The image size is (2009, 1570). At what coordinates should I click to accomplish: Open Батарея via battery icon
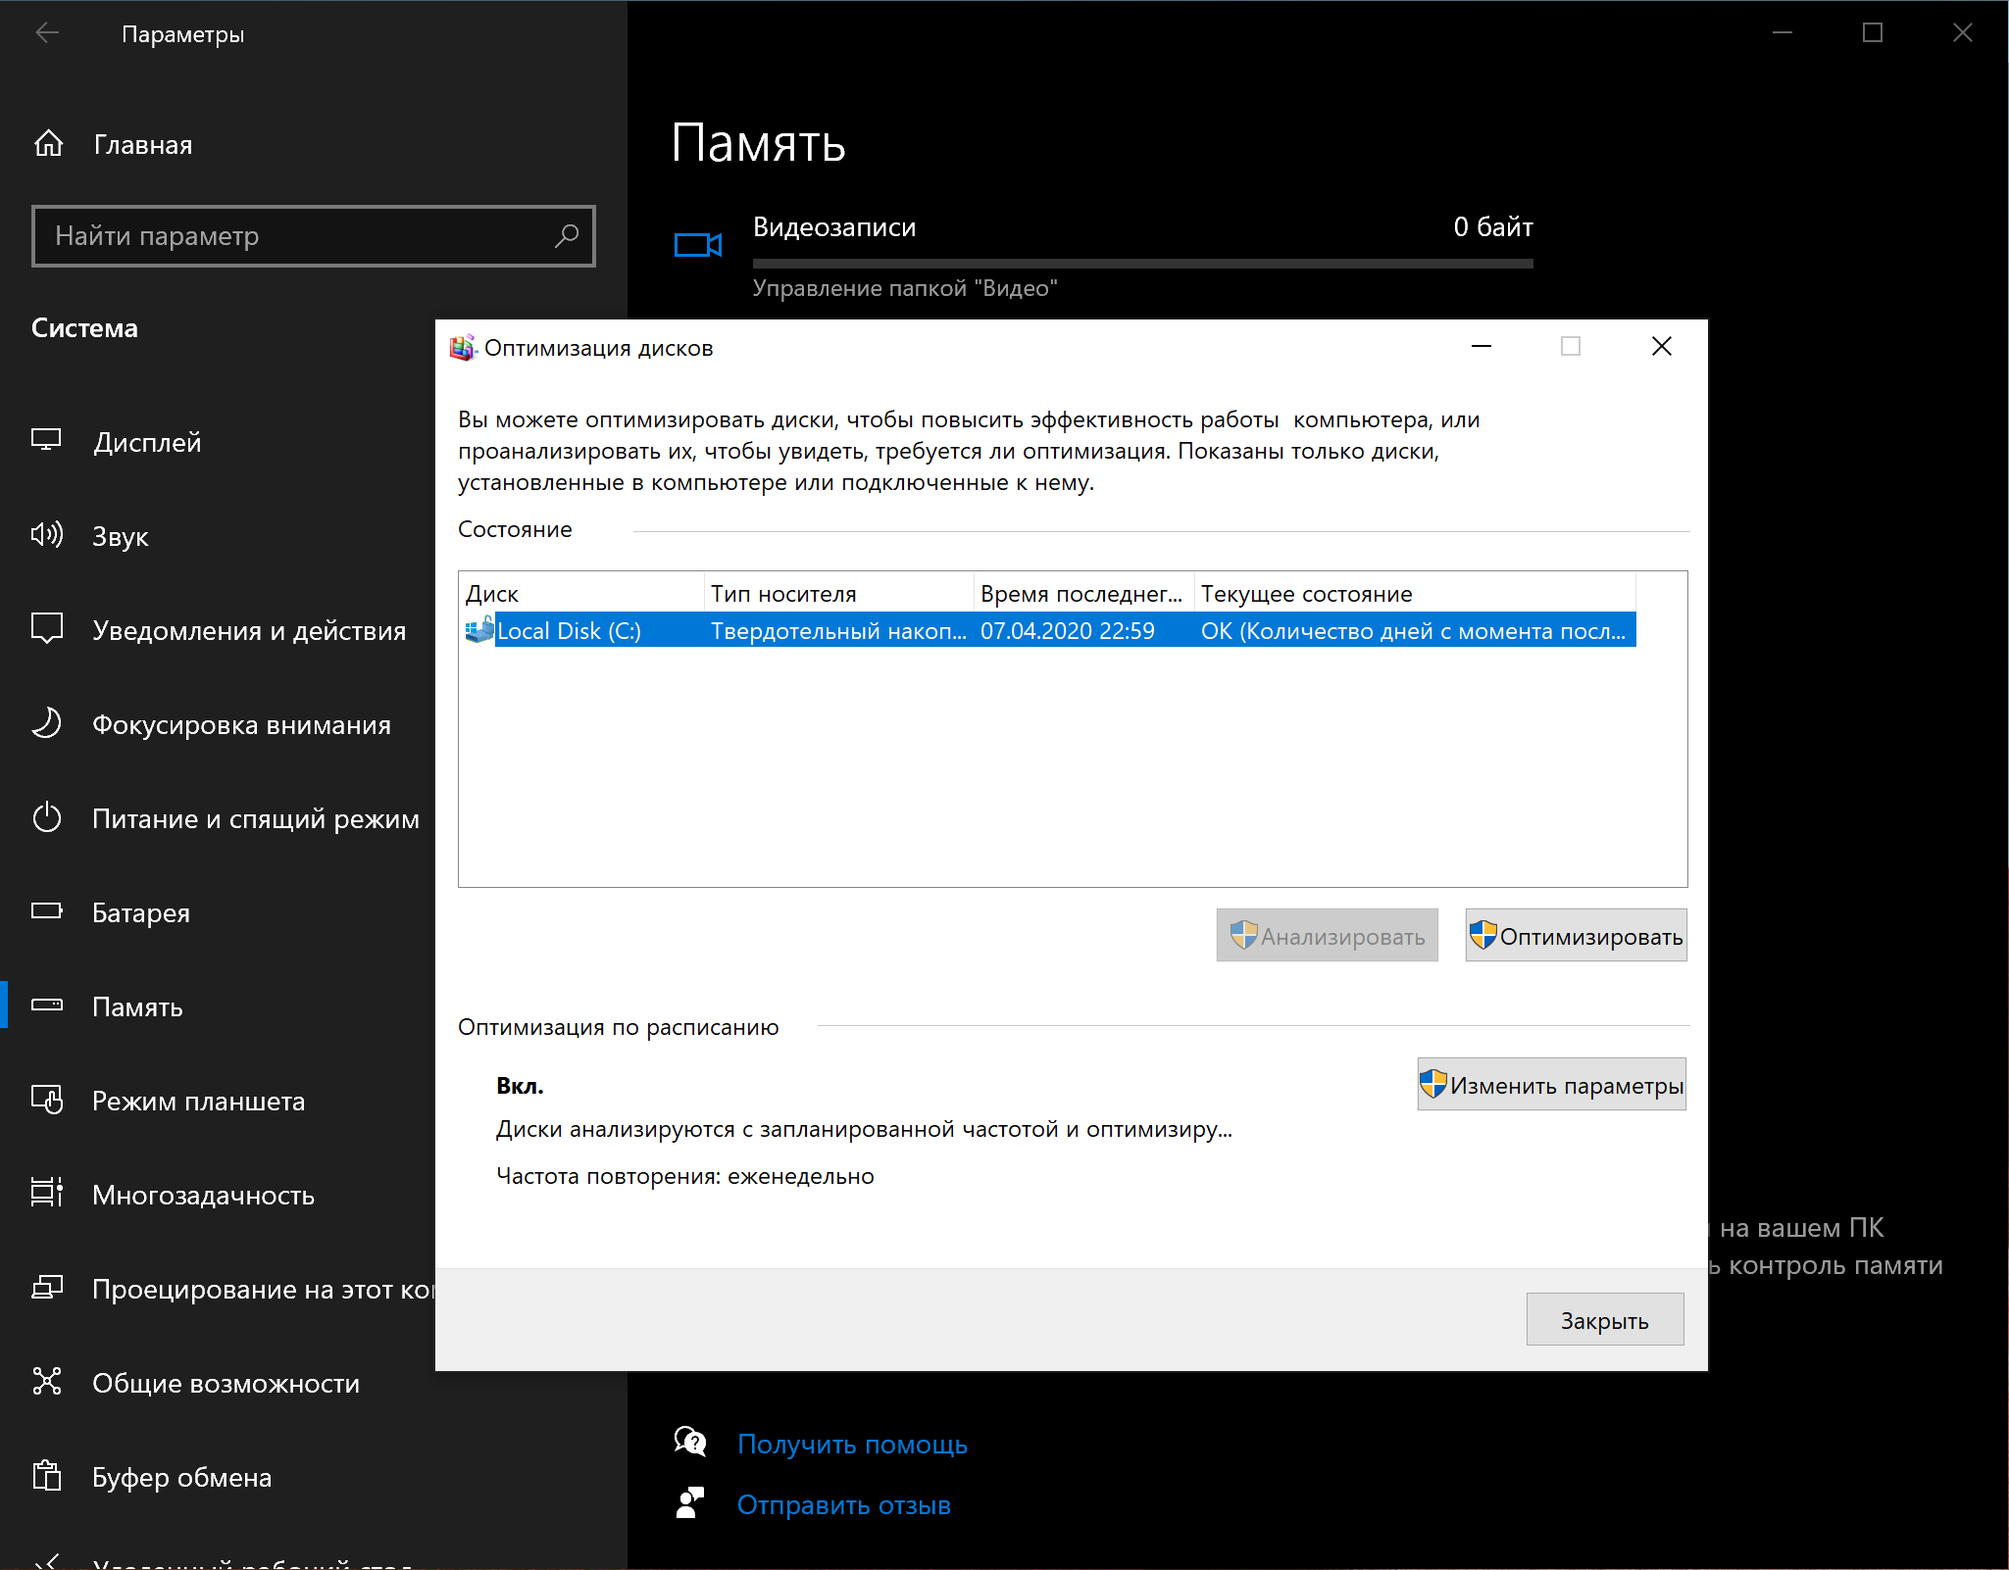[x=46, y=911]
